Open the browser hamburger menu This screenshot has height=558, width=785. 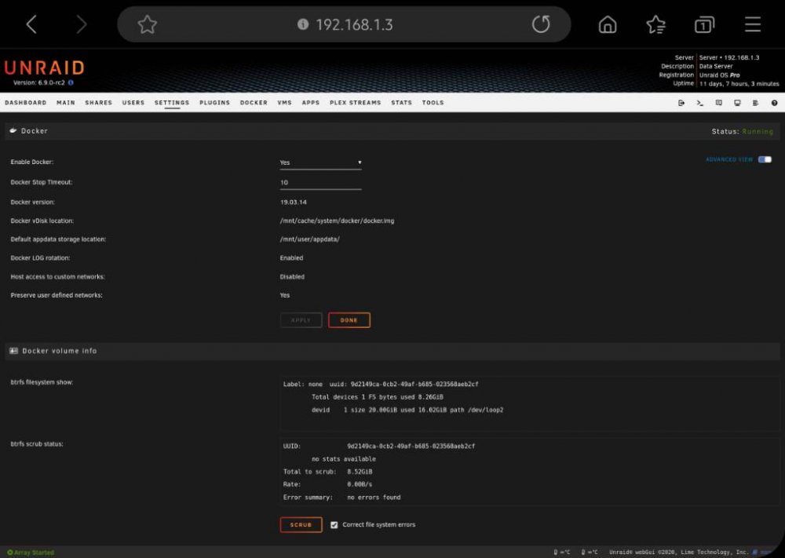pos(753,24)
